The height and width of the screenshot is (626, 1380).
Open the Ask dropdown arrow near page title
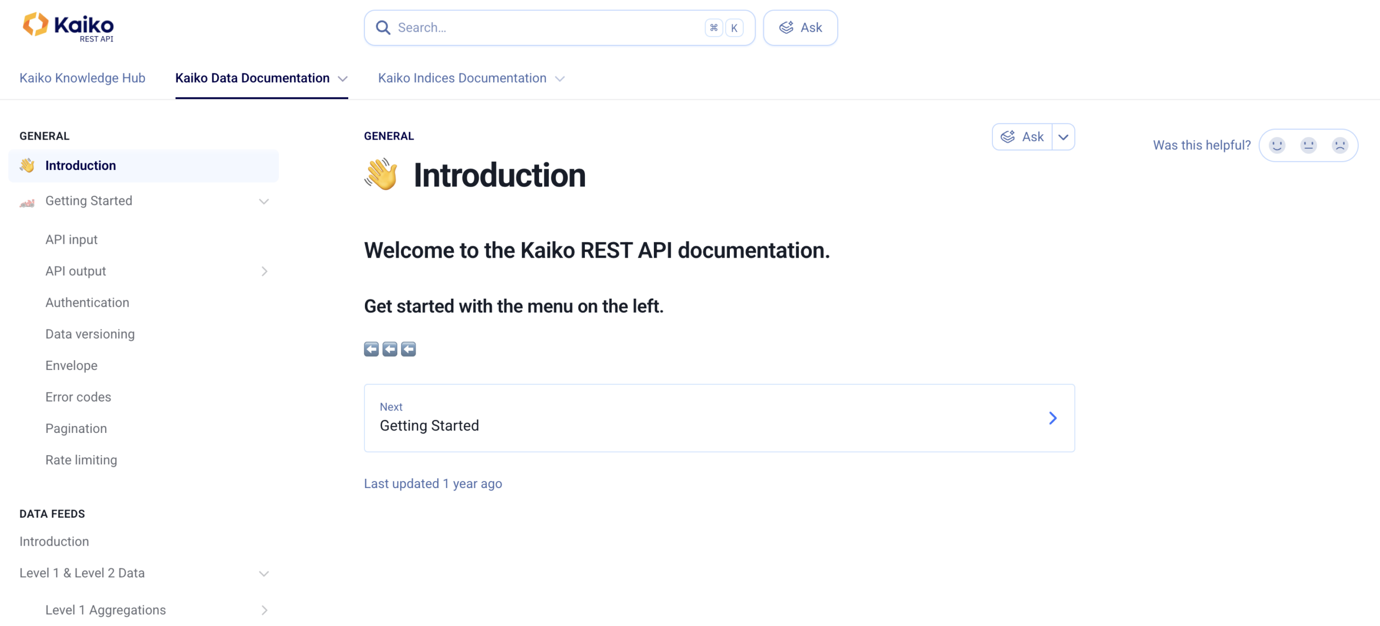[1063, 137]
